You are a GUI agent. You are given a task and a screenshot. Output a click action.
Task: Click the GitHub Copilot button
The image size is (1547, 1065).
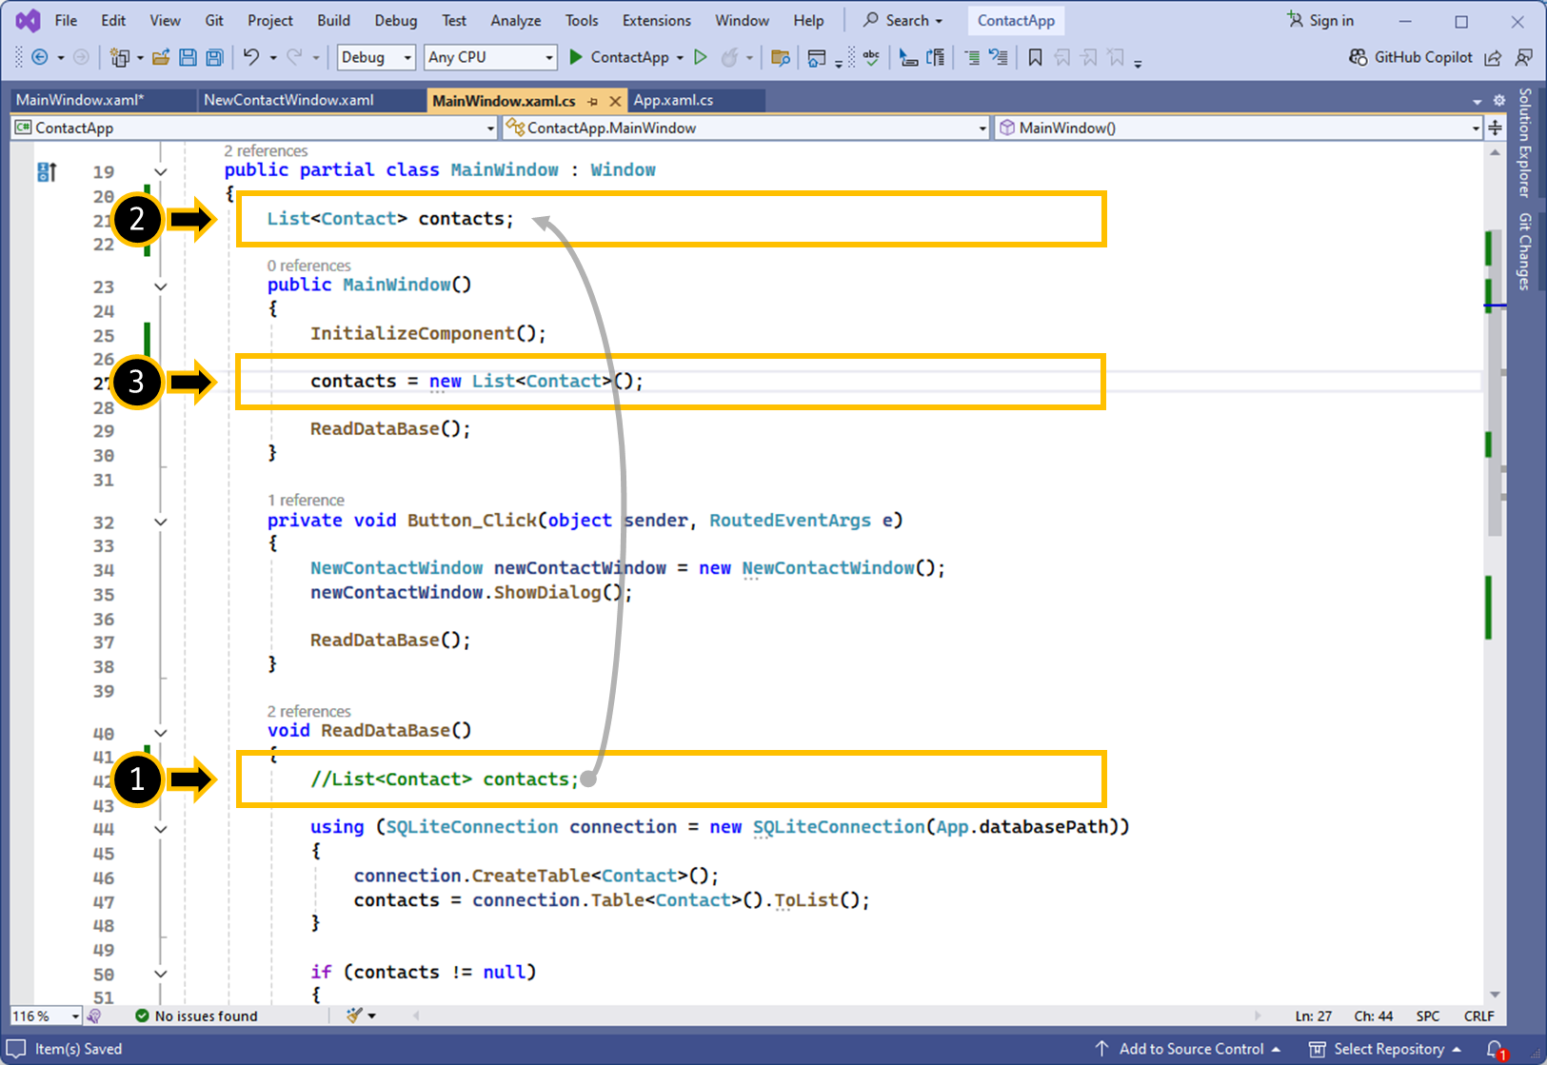click(1410, 57)
